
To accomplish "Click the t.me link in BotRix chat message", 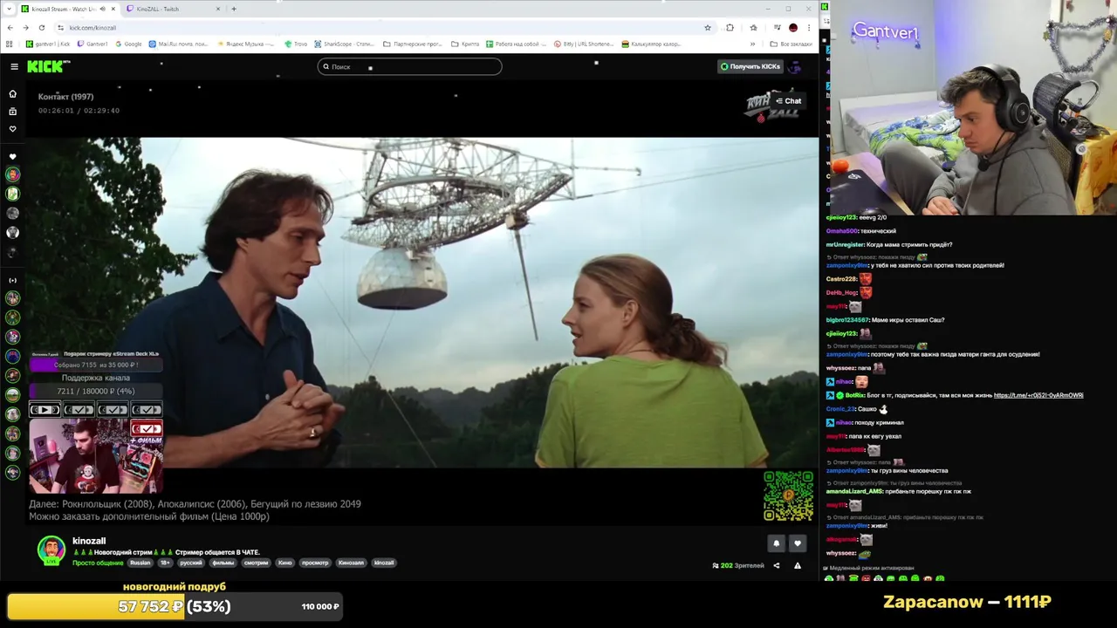I will point(1038,395).
